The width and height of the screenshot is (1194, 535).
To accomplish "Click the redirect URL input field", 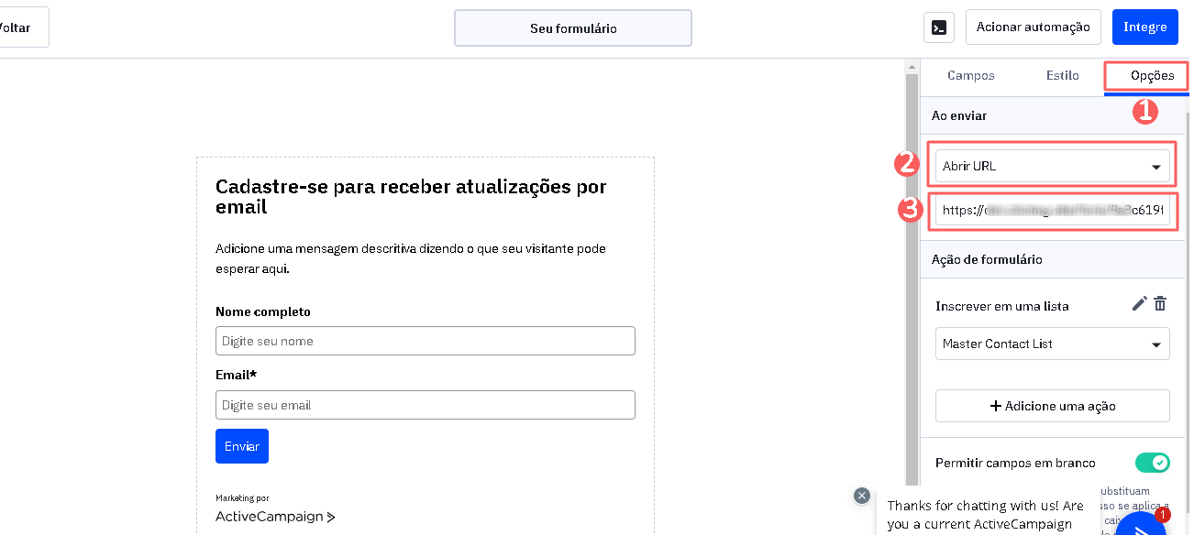I will (x=1052, y=211).
